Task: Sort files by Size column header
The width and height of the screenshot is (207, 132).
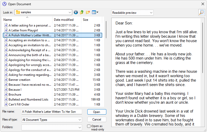Action: pyautogui.click(x=91, y=20)
